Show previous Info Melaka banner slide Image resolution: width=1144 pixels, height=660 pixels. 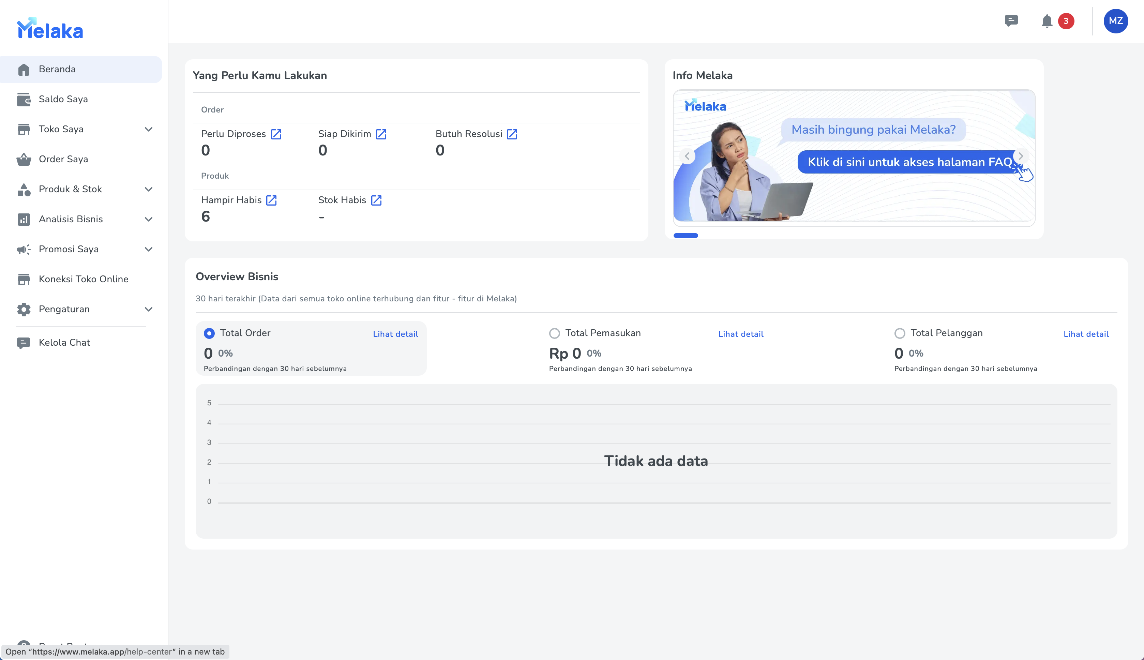688,156
